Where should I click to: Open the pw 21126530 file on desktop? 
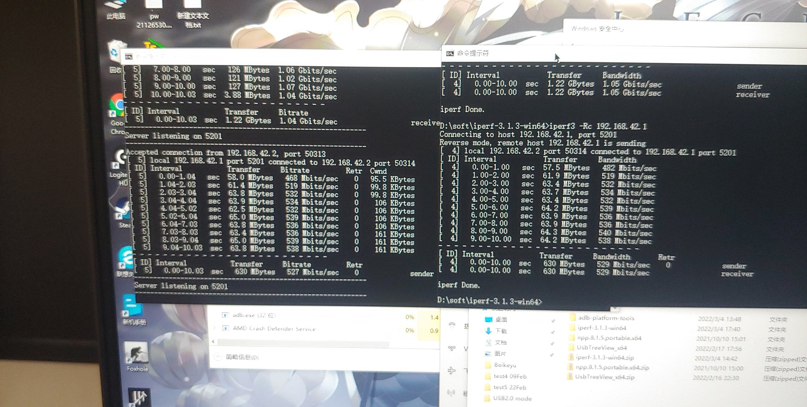pyautogui.click(x=154, y=14)
